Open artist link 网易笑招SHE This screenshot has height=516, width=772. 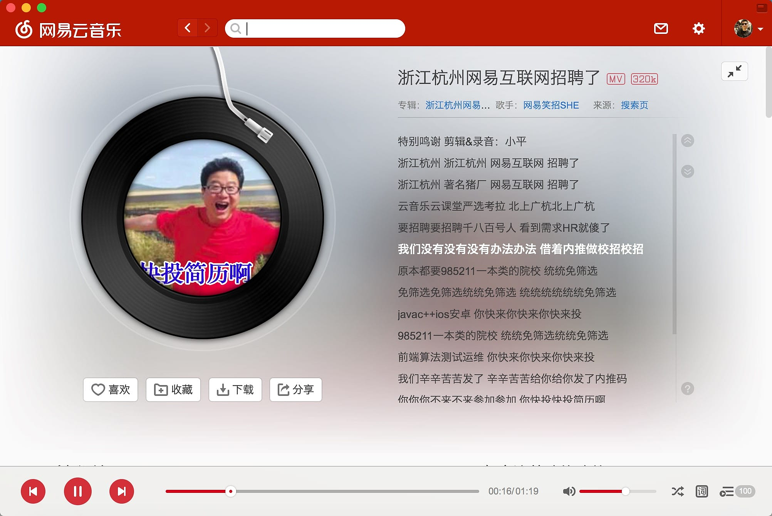tap(551, 105)
